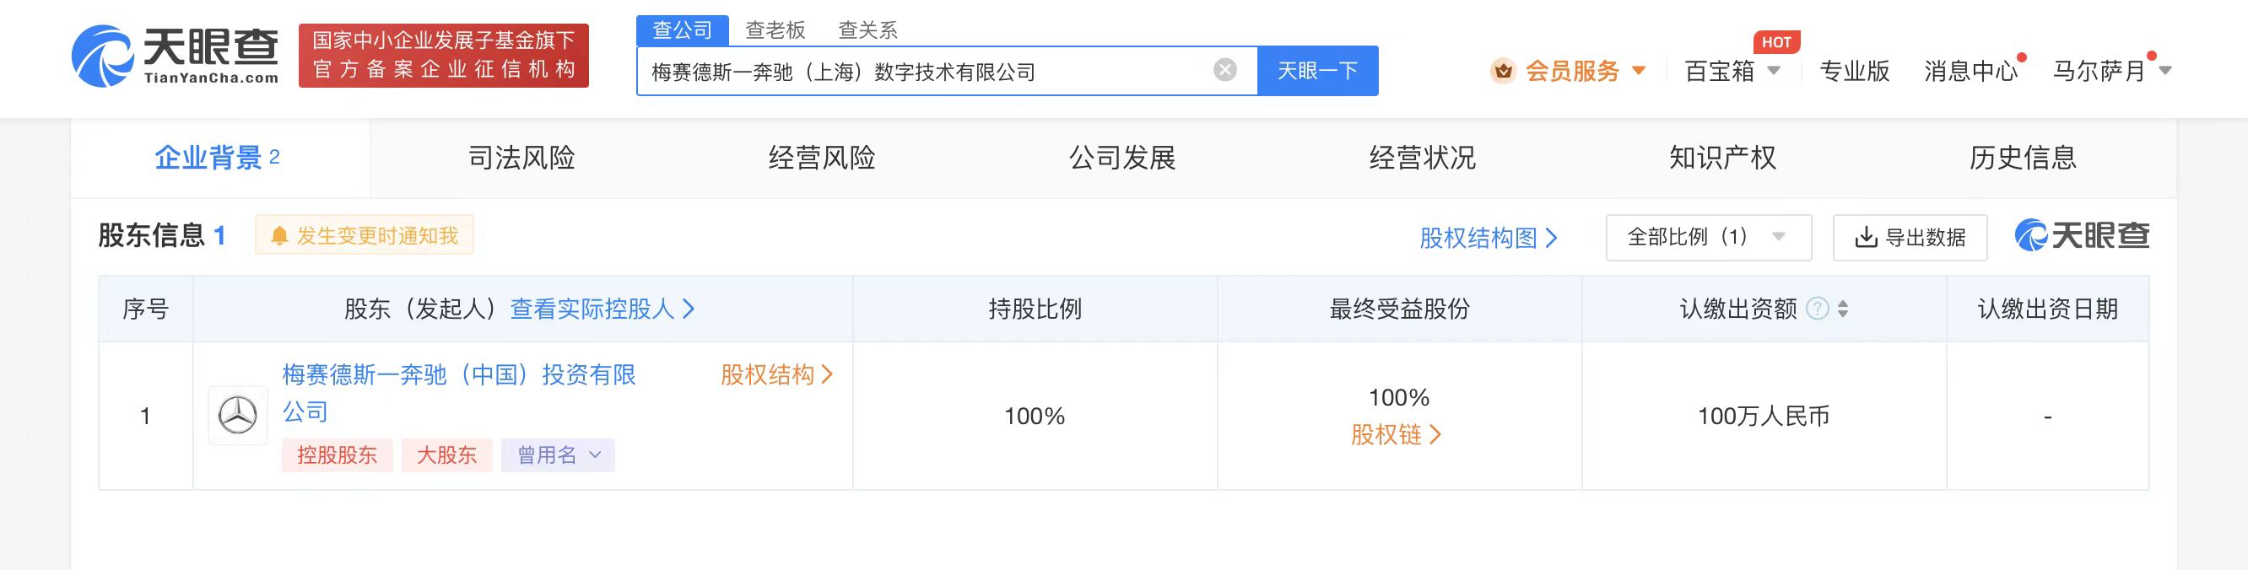
Task: Click the 股权结构 link in row 1
Action: (776, 374)
